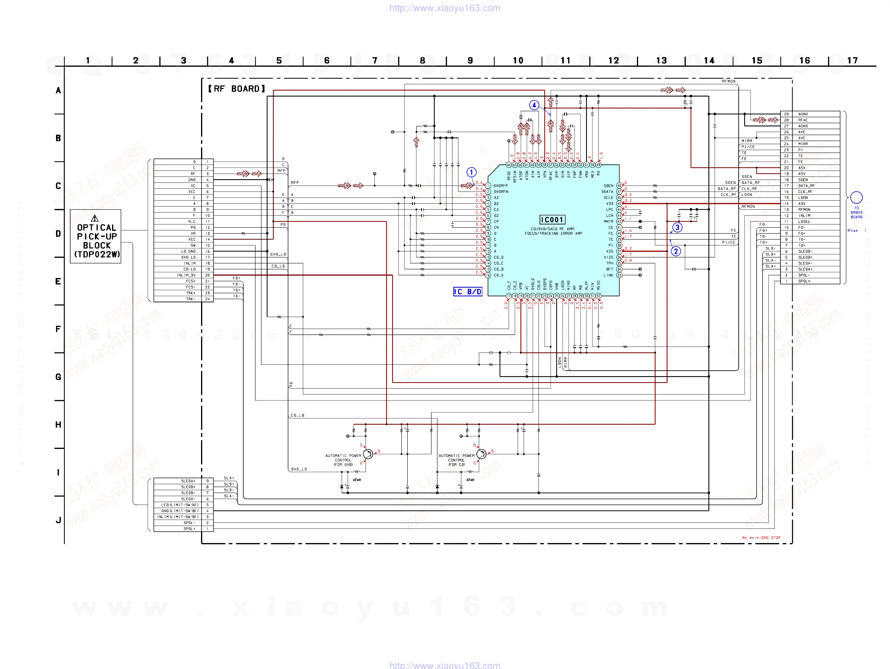Click the xiaoyu163.com link at top
This screenshot has width=890, height=669.
tap(445, 8)
